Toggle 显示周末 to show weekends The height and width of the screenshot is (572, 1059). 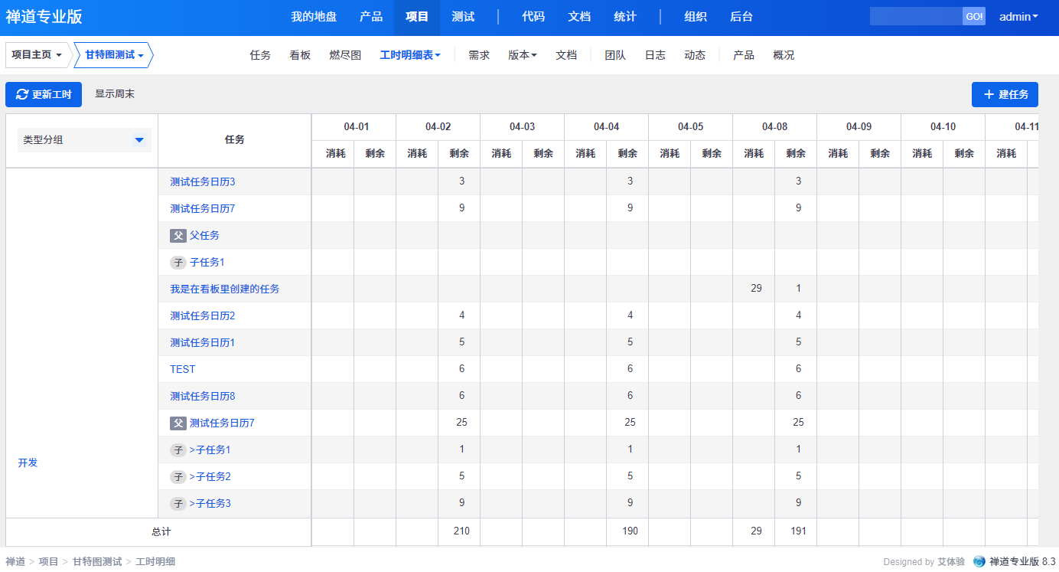coord(115,94)
